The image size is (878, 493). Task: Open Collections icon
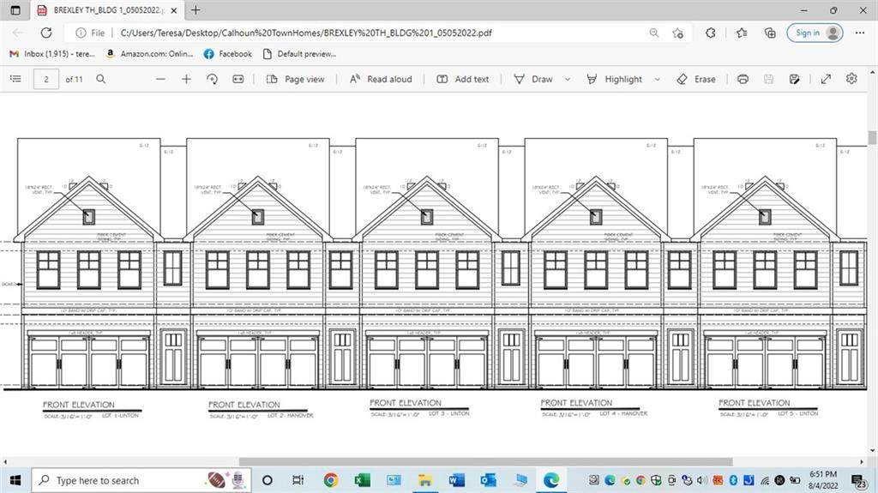pyautogui.click(x=771, y=33)
